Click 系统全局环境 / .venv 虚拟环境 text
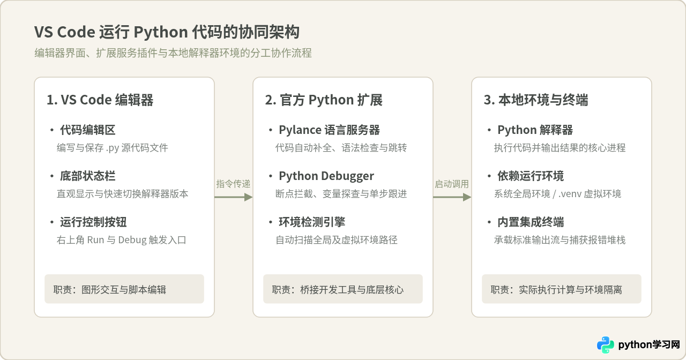686x360 pixels. pyautogui.click(x=558, y=194)
